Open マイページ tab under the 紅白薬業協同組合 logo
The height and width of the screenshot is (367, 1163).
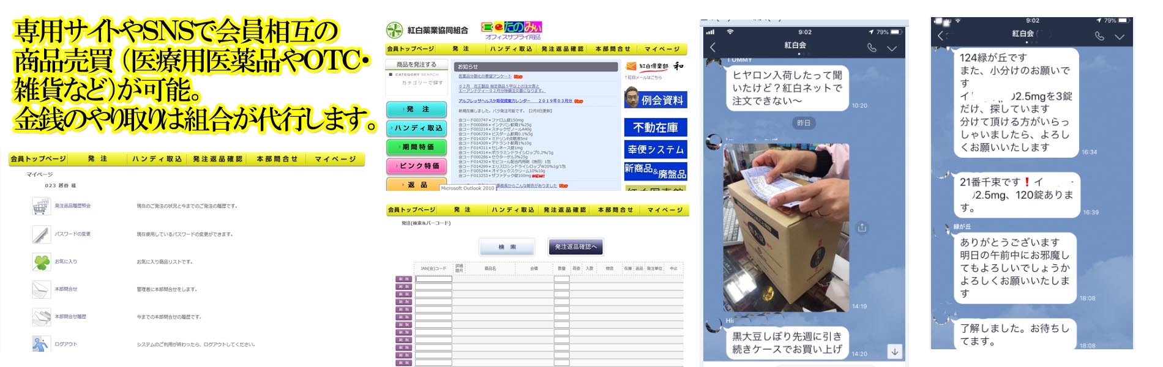click(662, 49)
